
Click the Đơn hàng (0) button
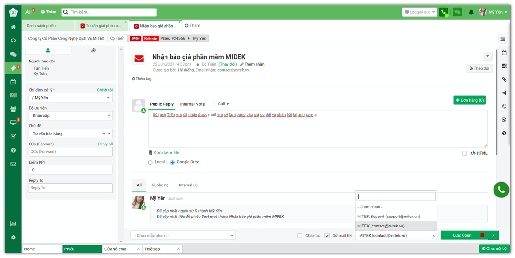[x=469, y=100]
